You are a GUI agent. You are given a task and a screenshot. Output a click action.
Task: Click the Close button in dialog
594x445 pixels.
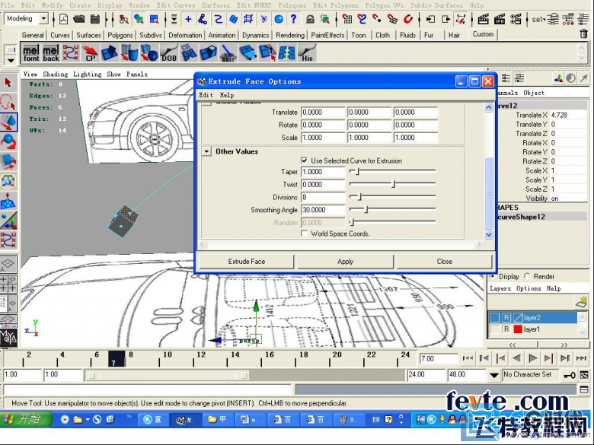click(445, 262)
